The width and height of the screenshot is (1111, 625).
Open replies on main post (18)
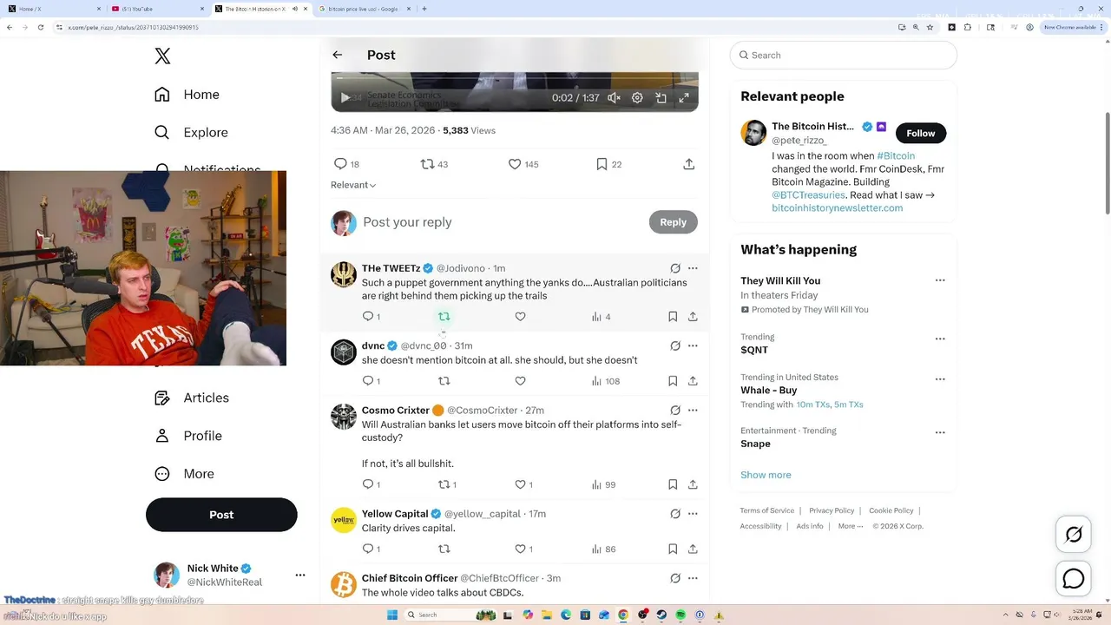pyautogui.click(x=346, y=164)
